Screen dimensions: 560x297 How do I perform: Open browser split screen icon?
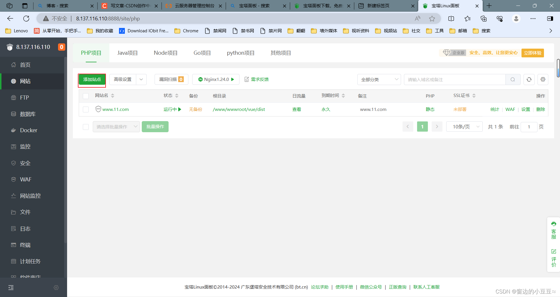tap(451, 19)
